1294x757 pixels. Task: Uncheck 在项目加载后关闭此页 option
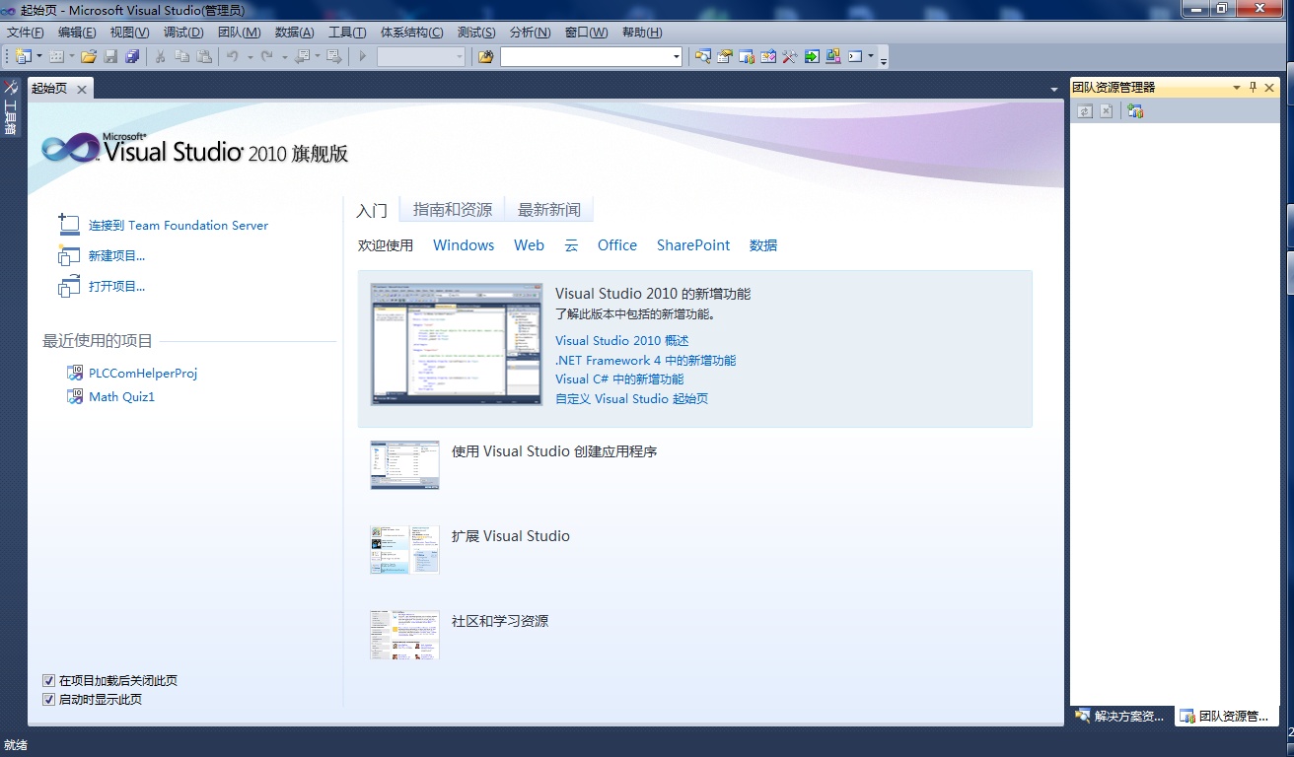coord(48,680)
